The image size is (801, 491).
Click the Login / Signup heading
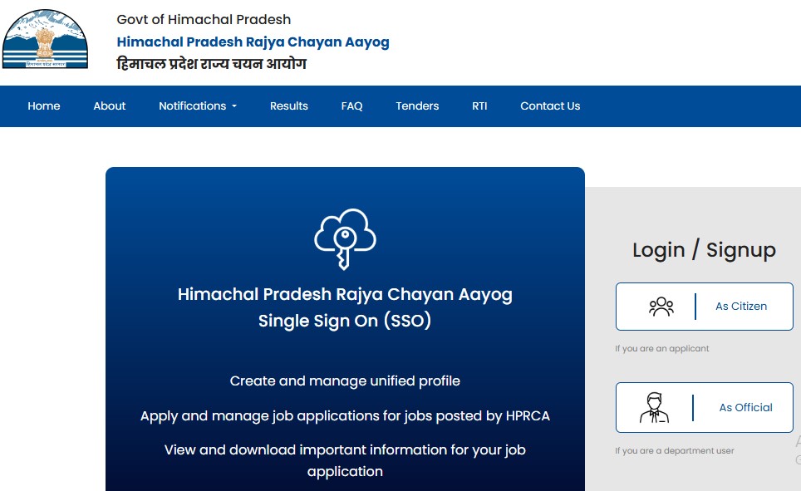click(704, 250)
